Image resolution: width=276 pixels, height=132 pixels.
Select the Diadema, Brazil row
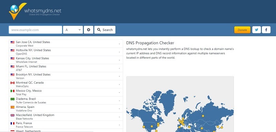pyautogui.click(x=66, y=100)
